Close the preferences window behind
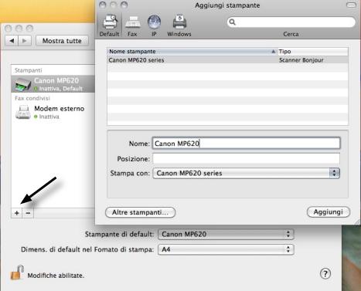 click(9, 28)
